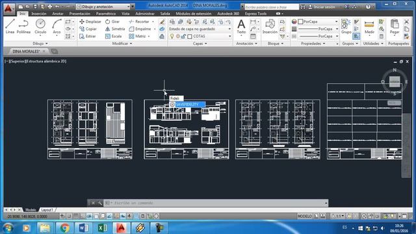The width and height of the screenshot is (416, 234).
Task: Click the layer color swatch beside COTAS
Action: [190, 36]
